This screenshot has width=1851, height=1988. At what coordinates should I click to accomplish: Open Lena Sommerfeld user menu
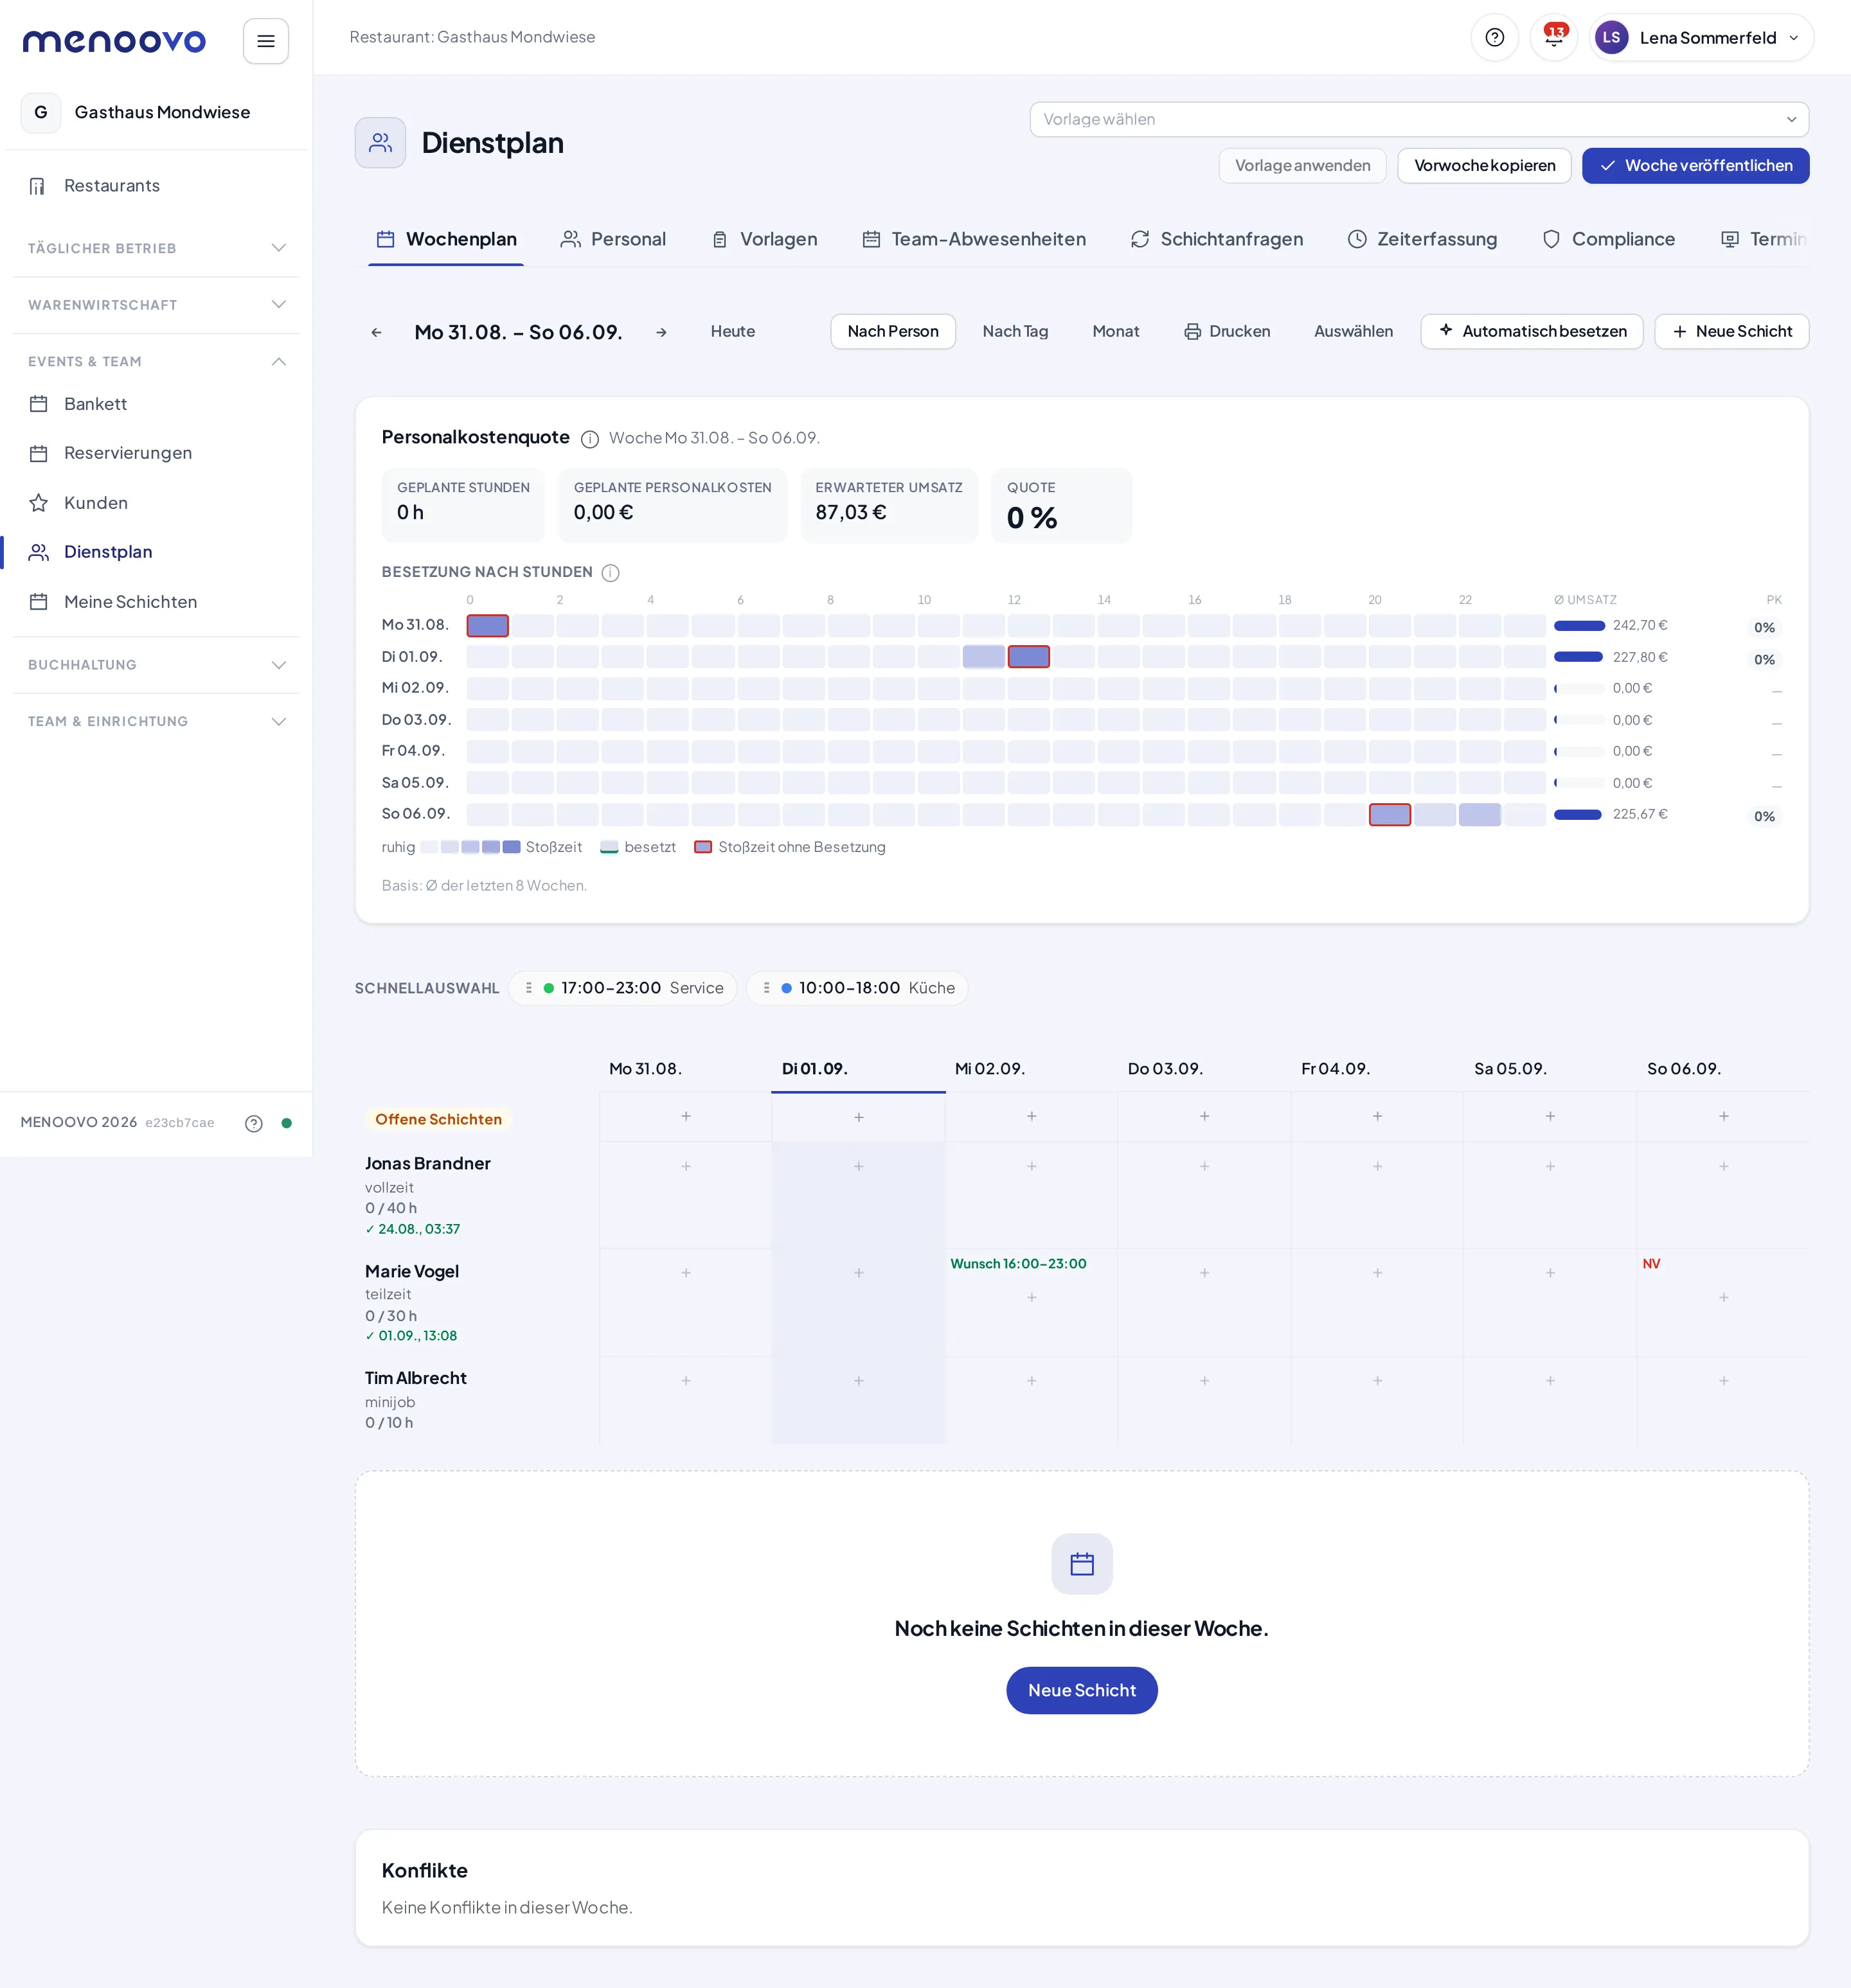[x=1701, y=38]
